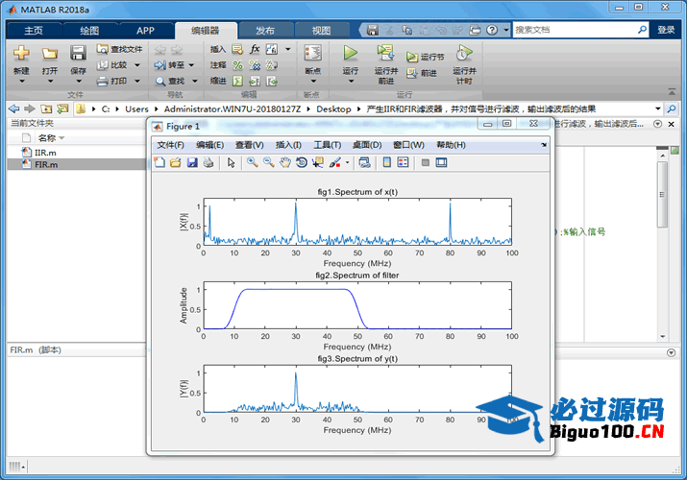Viewport: 687px width, 480px height.
Task: Click the Help question mark icon
Action: (x=492, y=30)
